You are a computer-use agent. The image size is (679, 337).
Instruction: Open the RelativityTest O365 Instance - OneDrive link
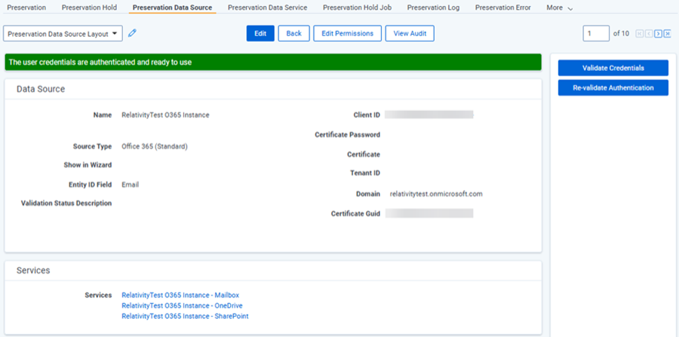[183, 305]
